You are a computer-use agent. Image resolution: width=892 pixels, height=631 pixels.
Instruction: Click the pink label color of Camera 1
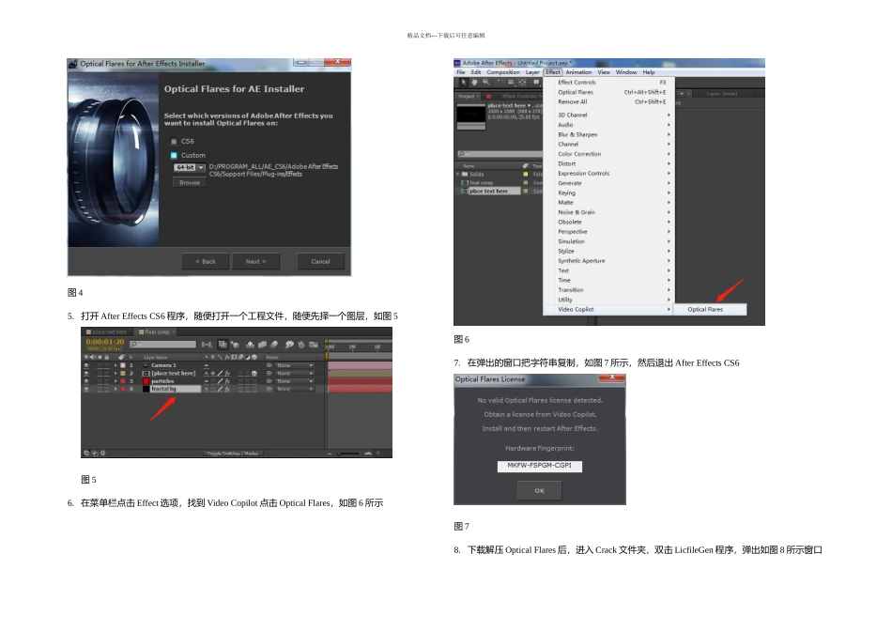point(122,365)
